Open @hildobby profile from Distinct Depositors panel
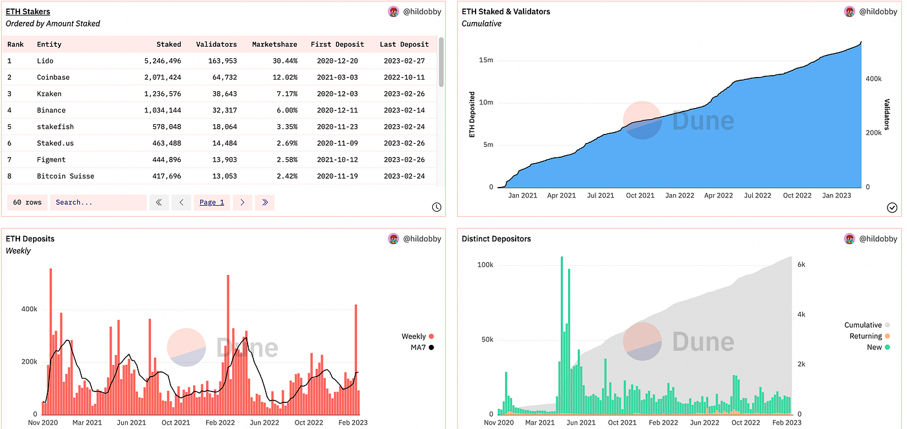This screenshot has width=907, height=429. click(x=878, y=239)
